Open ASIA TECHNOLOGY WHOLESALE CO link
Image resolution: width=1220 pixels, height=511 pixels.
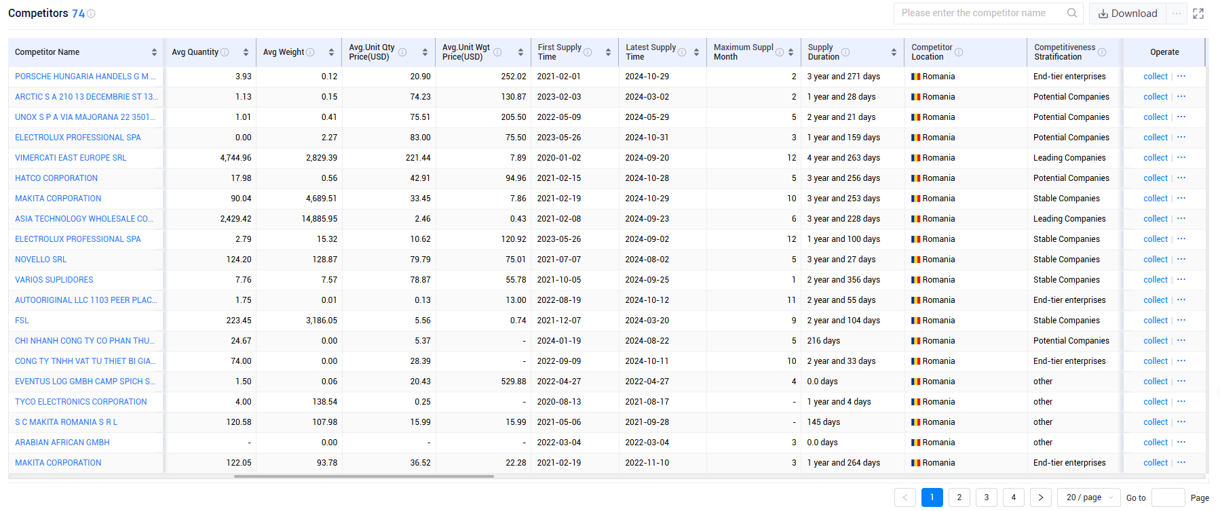coord(84,219)
